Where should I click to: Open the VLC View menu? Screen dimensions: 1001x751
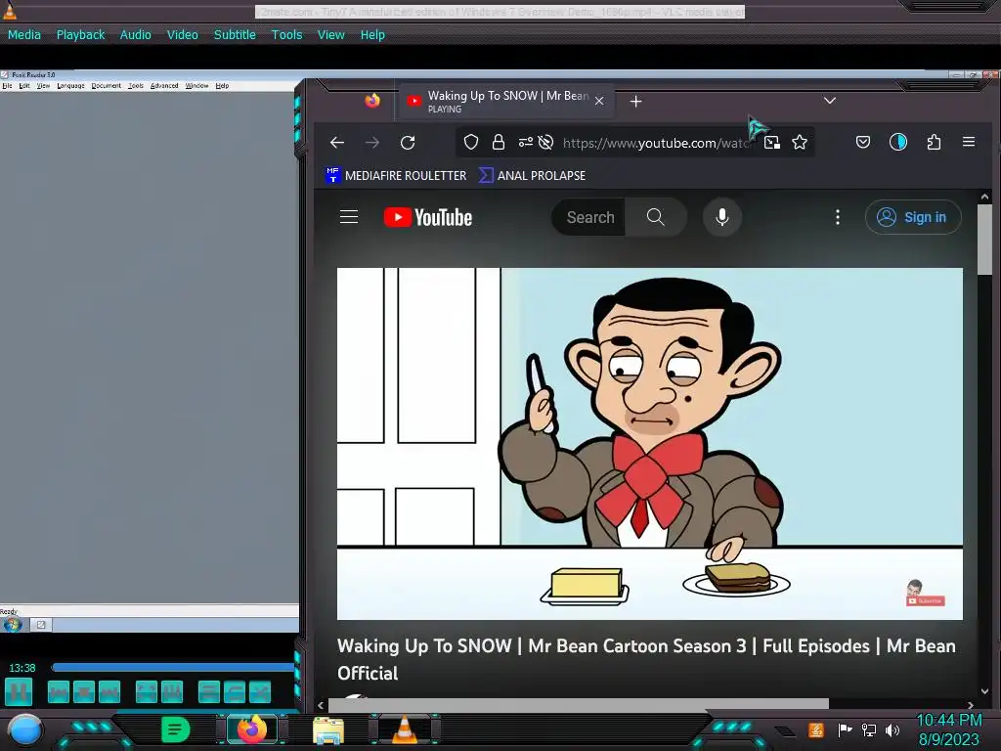331,34
